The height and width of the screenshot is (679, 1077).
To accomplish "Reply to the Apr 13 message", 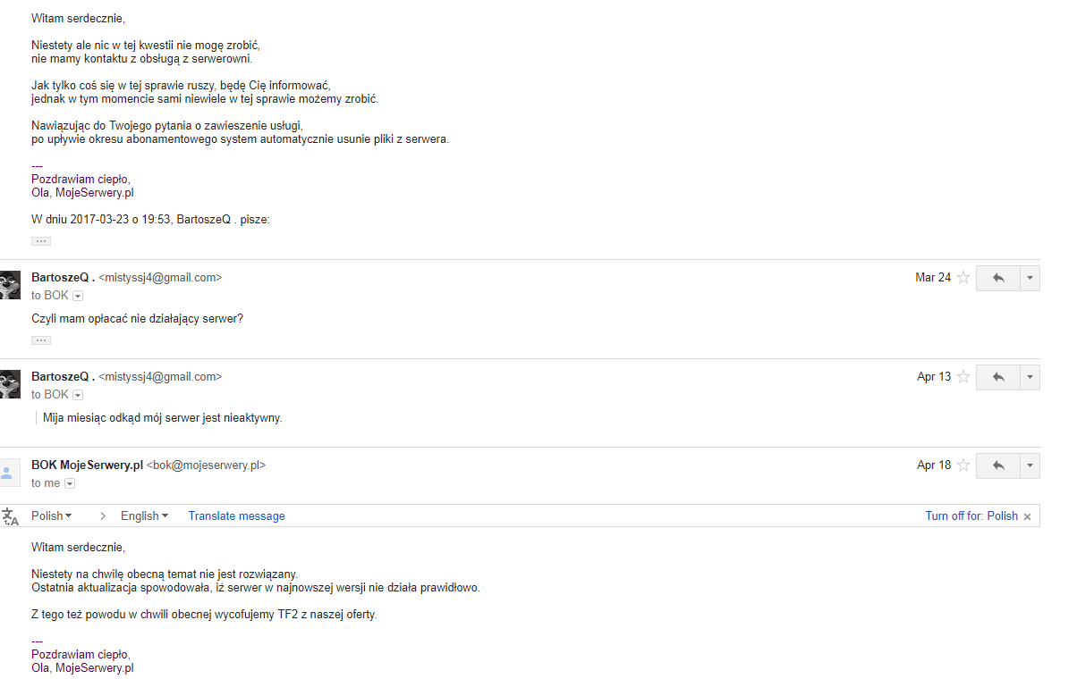I will [x=998, y=377].
